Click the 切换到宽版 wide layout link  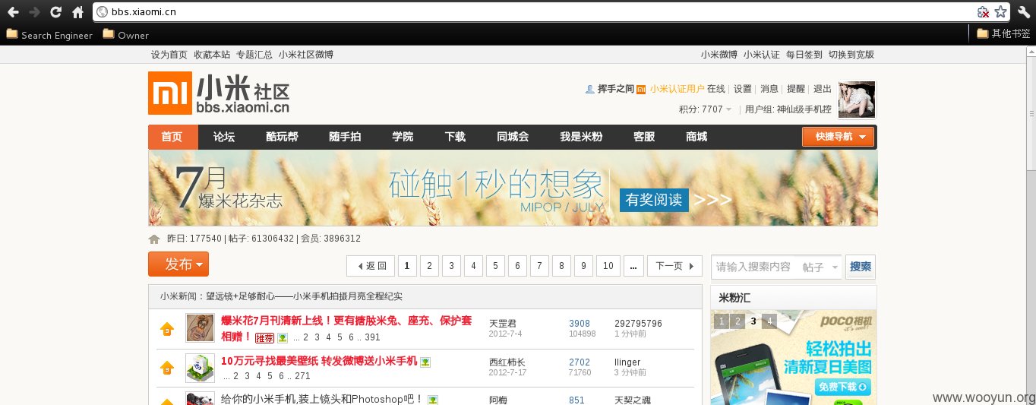[x=851, y=55]
